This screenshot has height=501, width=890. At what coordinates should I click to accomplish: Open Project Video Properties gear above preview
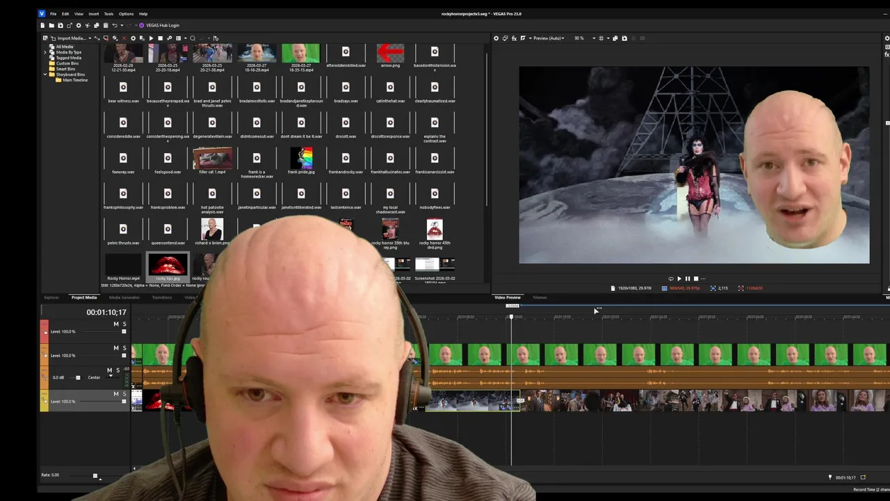coord(496,38)
